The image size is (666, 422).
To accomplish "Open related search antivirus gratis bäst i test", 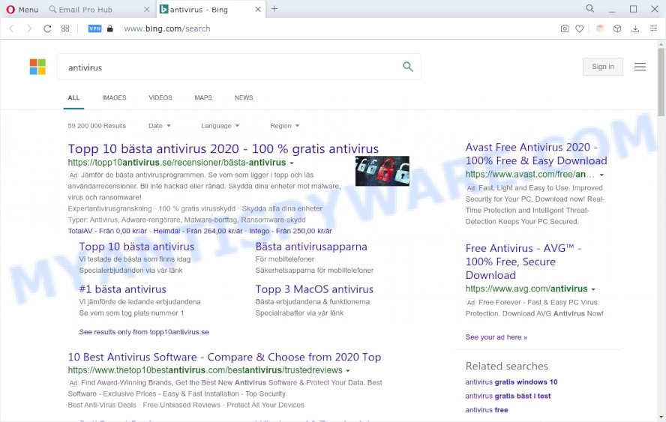I will 508,396.
